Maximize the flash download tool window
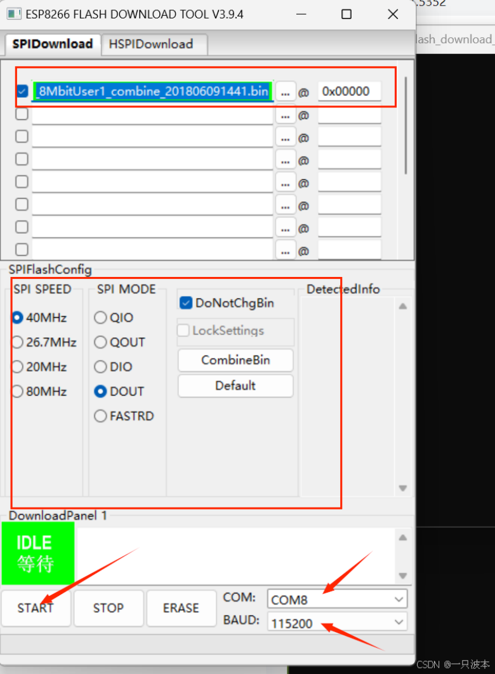 346,14
